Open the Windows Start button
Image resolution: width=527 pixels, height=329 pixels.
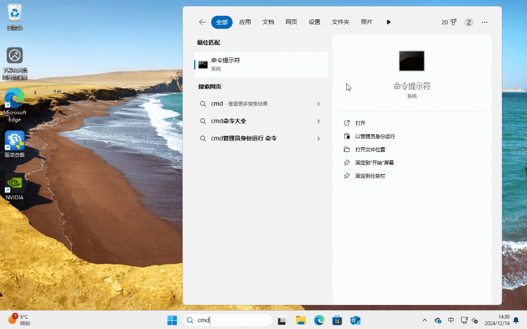pyautogui.click(x=172, y=320)
